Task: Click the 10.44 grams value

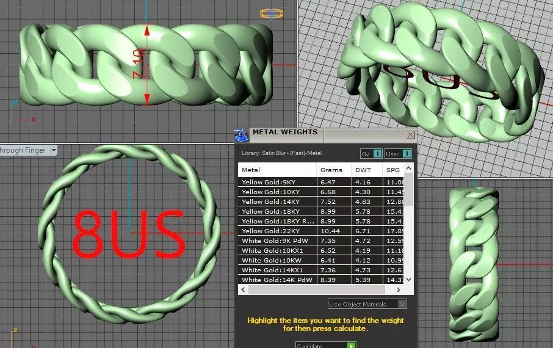Action: (x=330, y=231)
